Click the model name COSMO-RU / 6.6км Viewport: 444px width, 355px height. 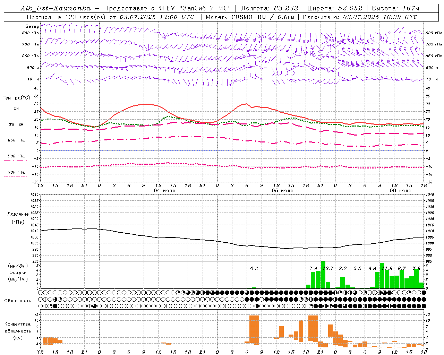[x=263, y=17]
